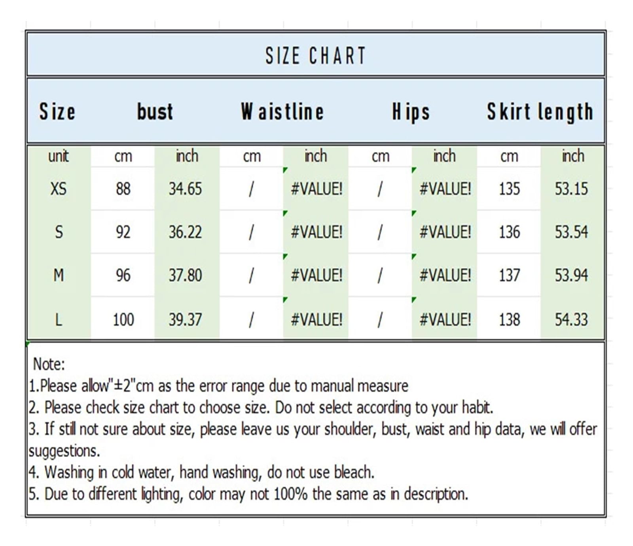The image size is (633, 546).
Task: Select the cell containing 34.65
Action: (186, 189)
